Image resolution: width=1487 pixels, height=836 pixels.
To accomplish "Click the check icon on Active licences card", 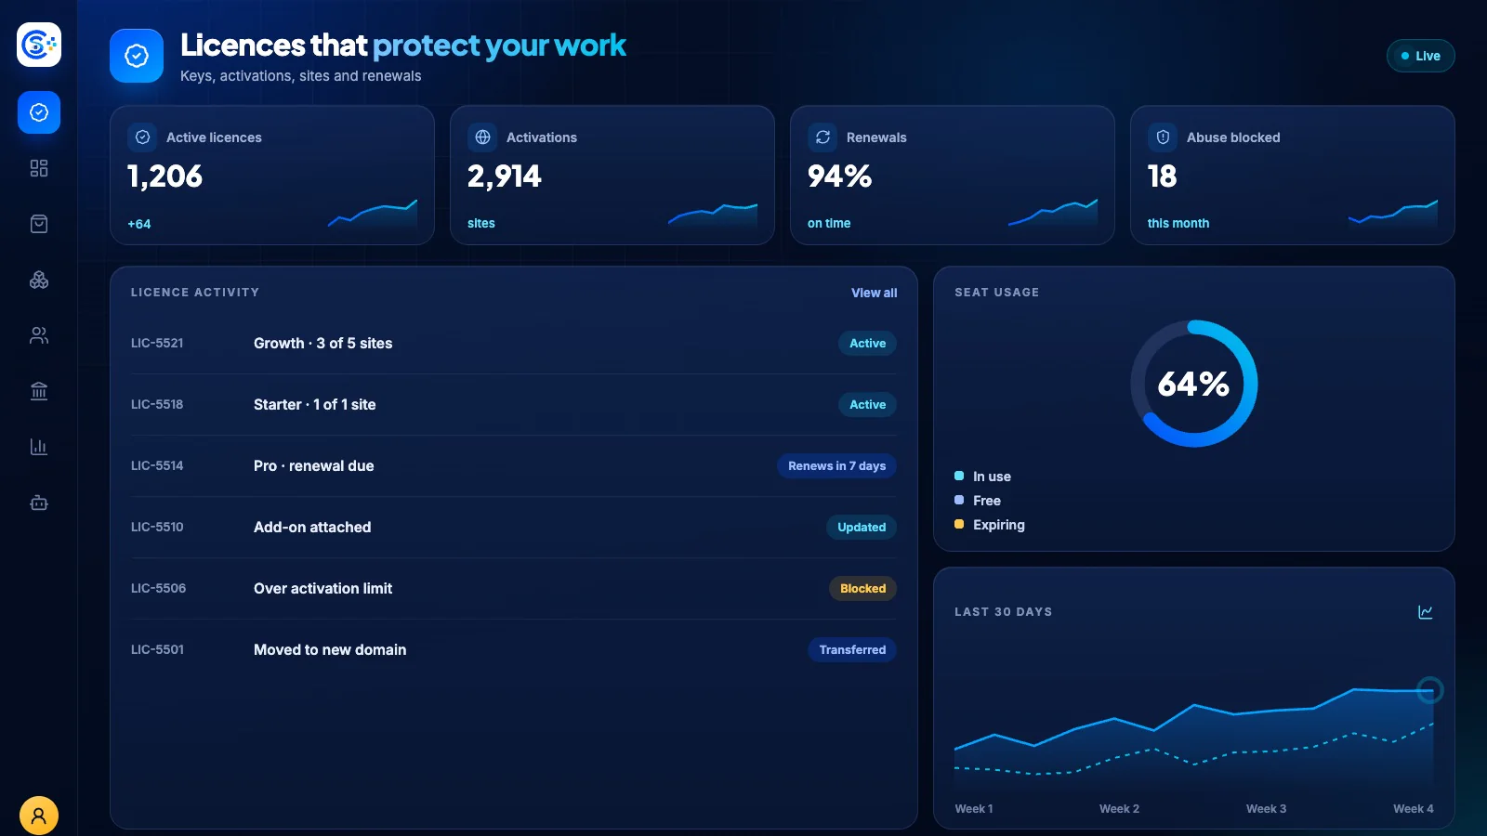I will tap(142, 137).
